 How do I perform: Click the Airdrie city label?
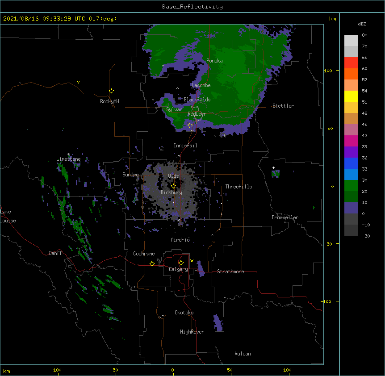coord(180,240)
